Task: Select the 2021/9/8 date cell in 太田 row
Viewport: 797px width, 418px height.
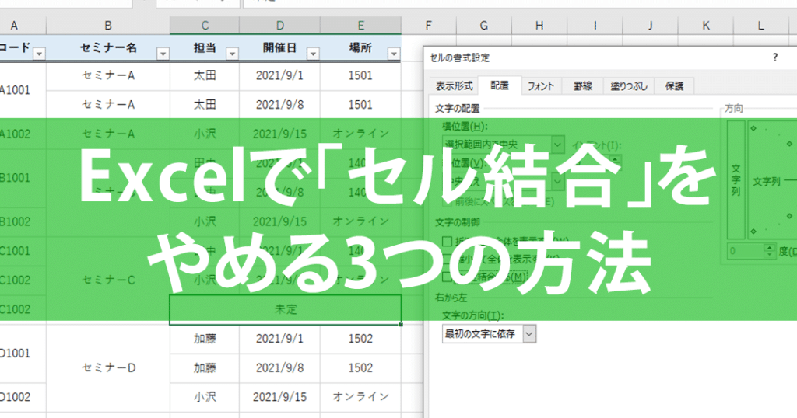Action: [279, 104]
